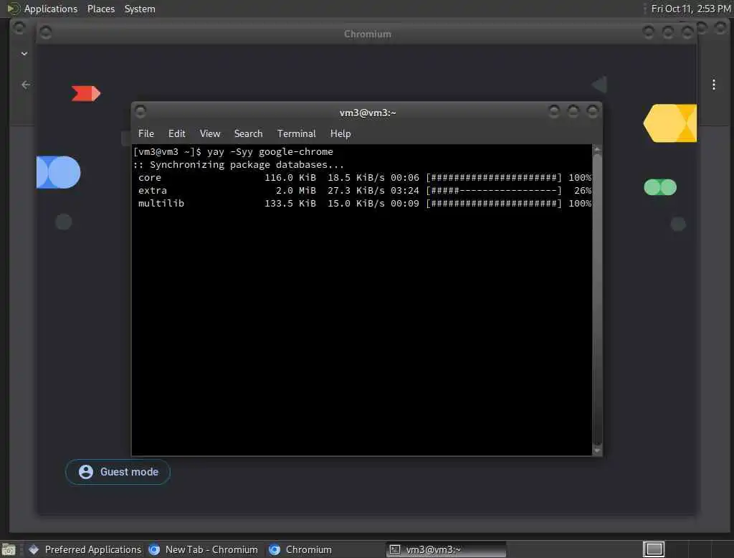
Task: Click the 'multilib' download row
Action: (365, 204)
